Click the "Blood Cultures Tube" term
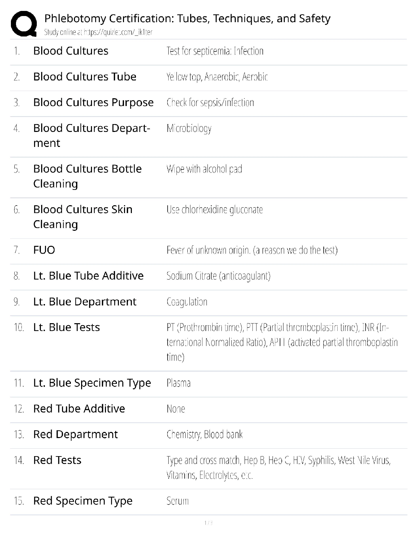This screenshot has width=417, height=540. [84, 77]
